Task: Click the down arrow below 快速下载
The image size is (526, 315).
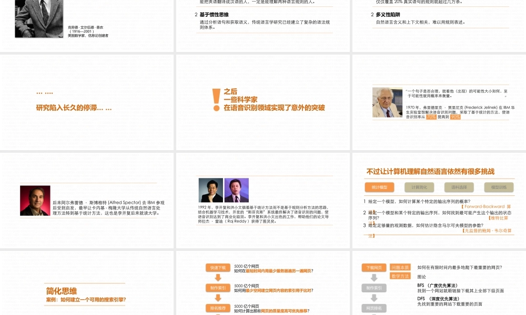Action: coord(219,277)
